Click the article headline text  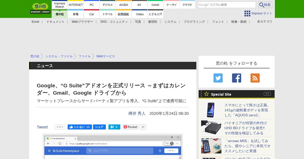click(x=111, y=89)
